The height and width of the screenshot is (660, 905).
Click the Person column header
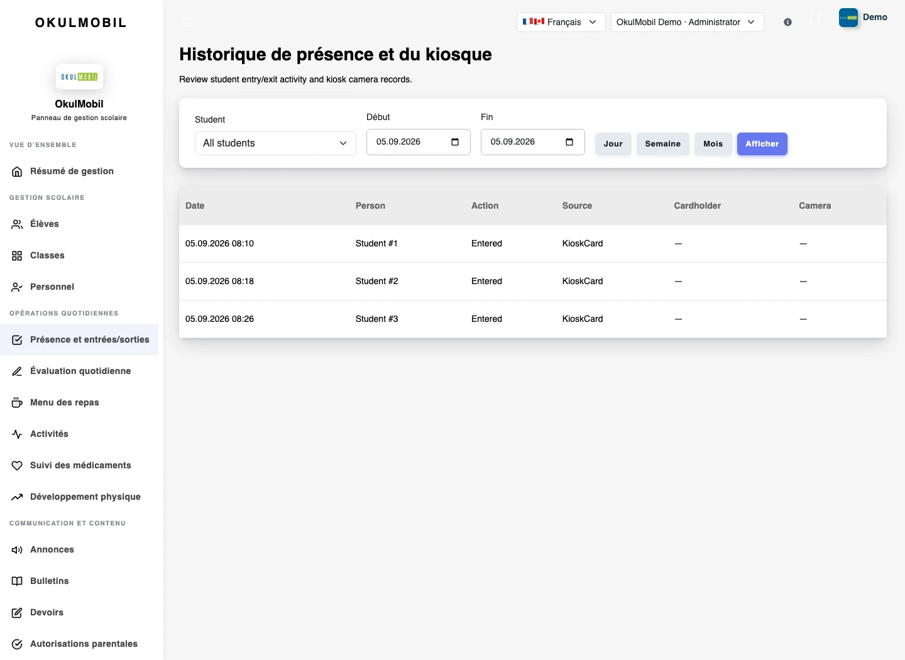click(370, 206)
